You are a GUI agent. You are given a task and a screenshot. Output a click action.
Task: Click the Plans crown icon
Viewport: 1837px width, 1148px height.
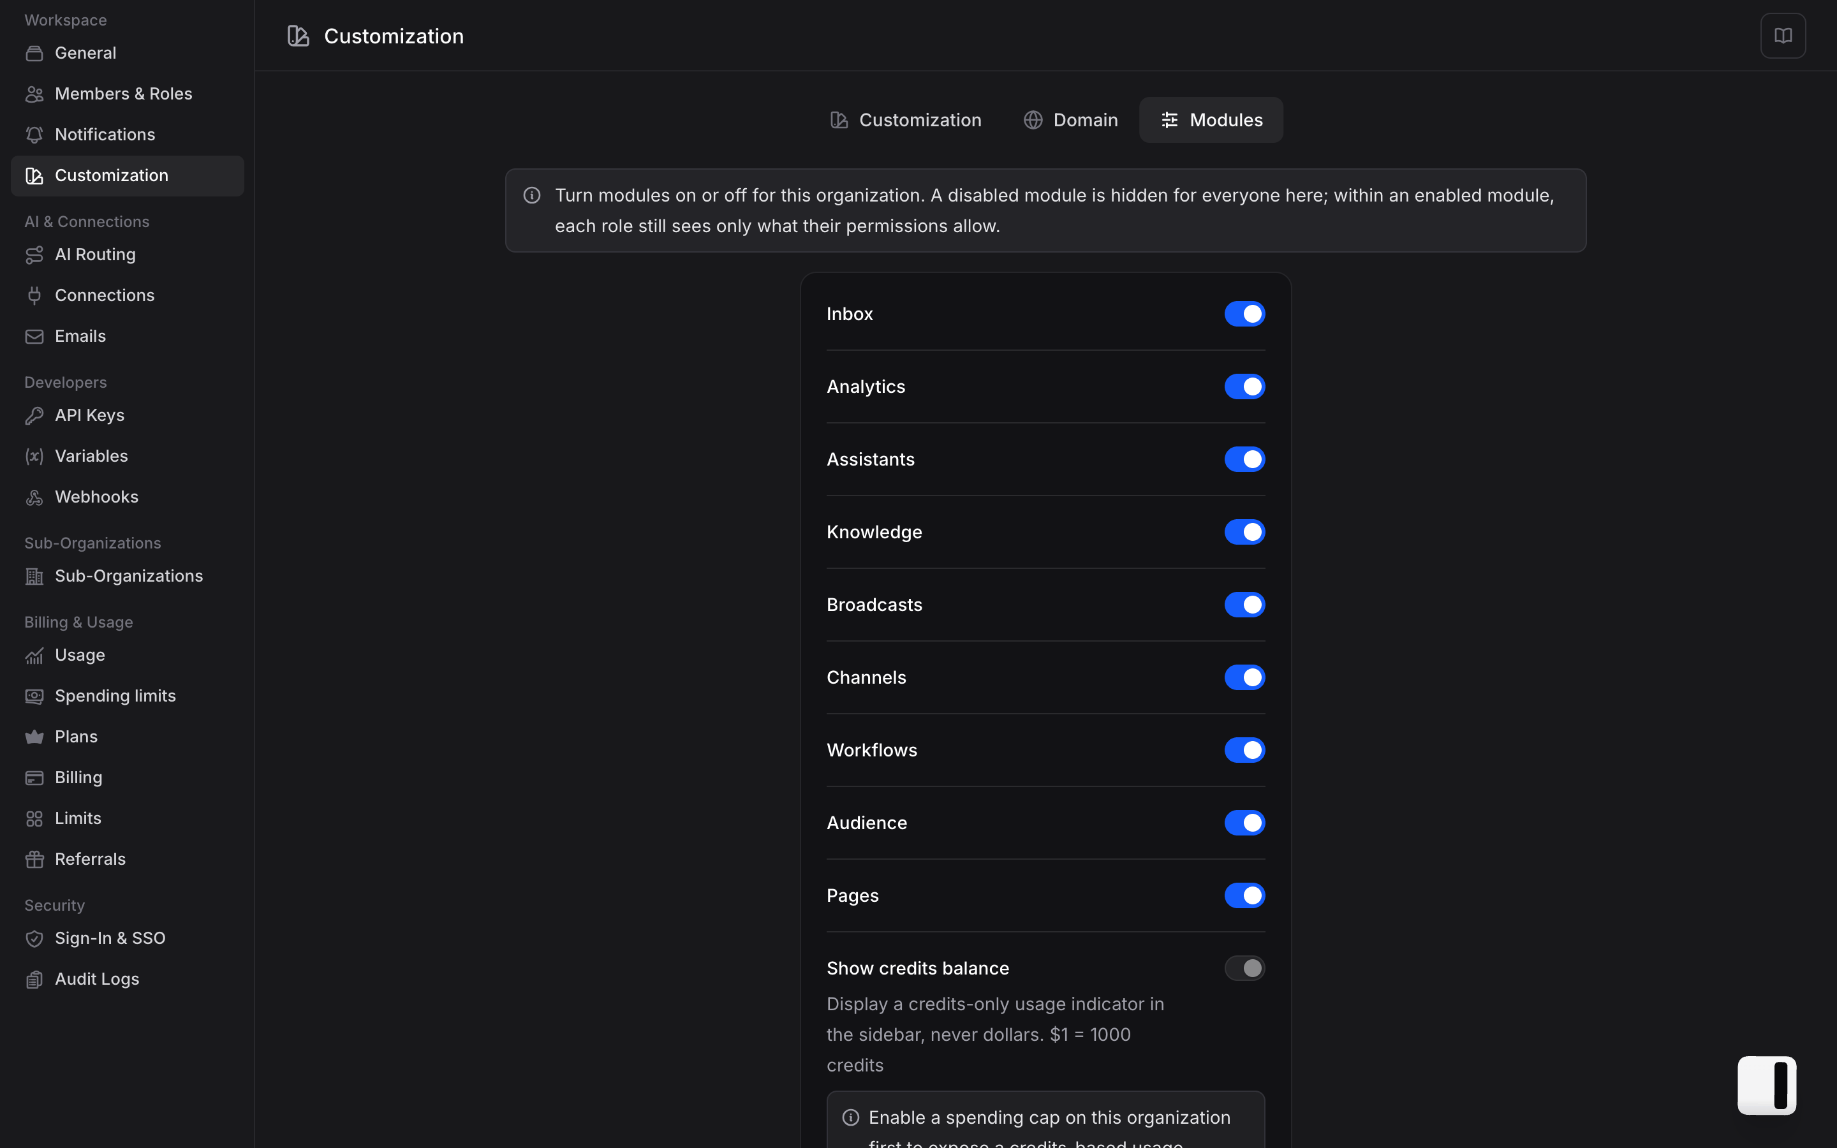[x=34, y=737]
